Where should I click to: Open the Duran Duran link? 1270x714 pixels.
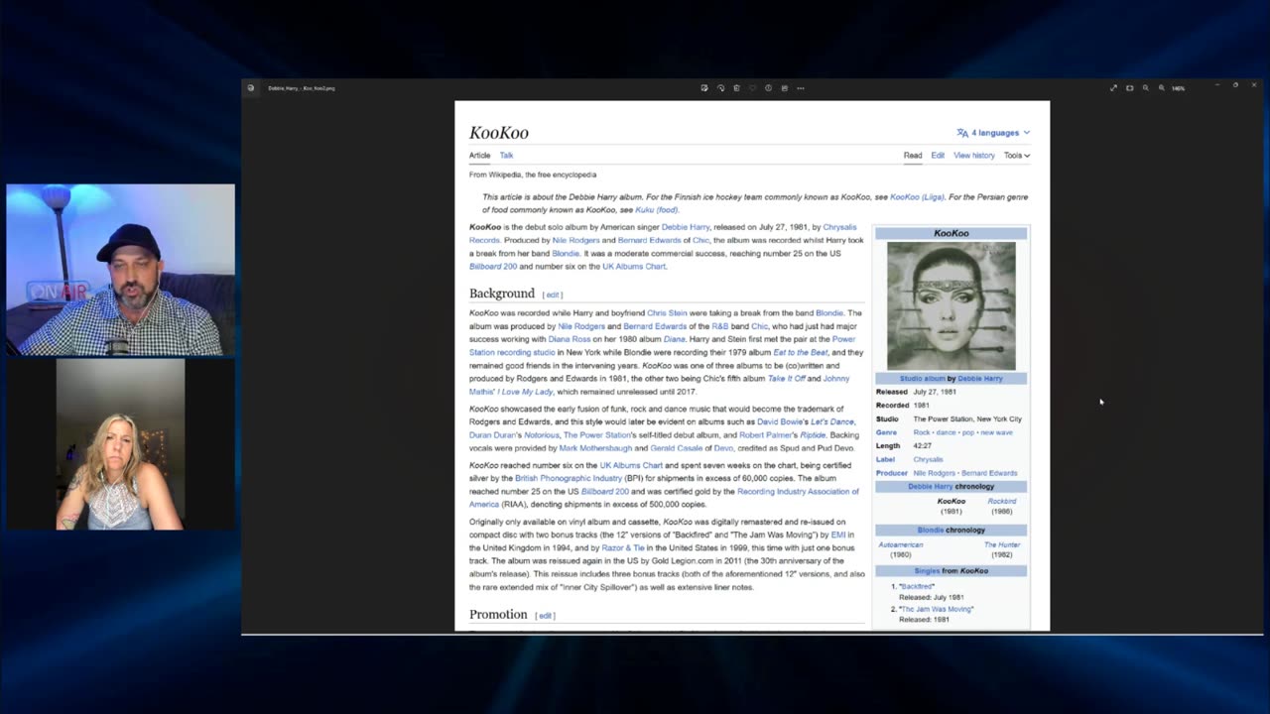493,435
